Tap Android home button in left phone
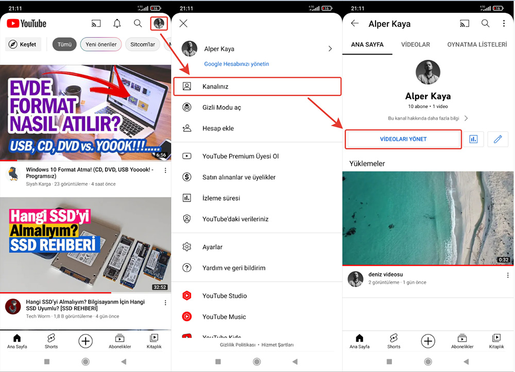This screenshot has width=515, height=372. 85,362
